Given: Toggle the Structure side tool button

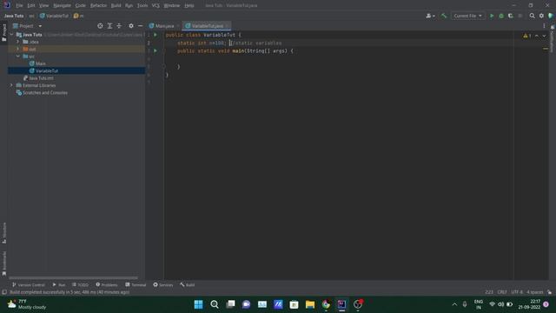Looking at the screenshot, I should pyautogui.click(x=3, y=233).
